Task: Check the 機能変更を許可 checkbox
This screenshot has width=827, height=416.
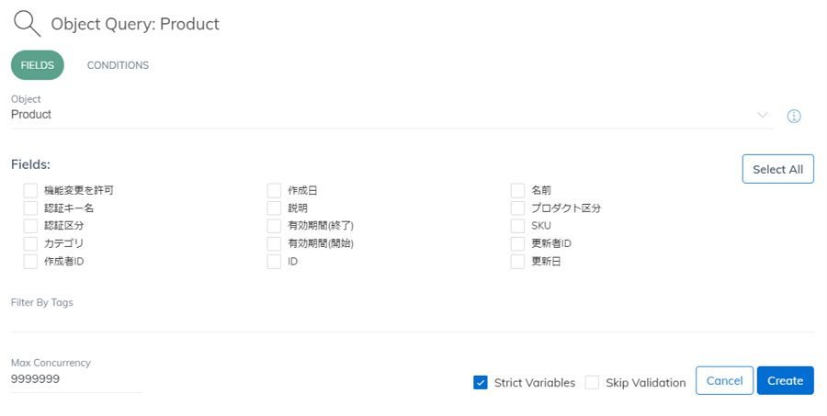Action: pyautogui.click(x=30, y=190)
